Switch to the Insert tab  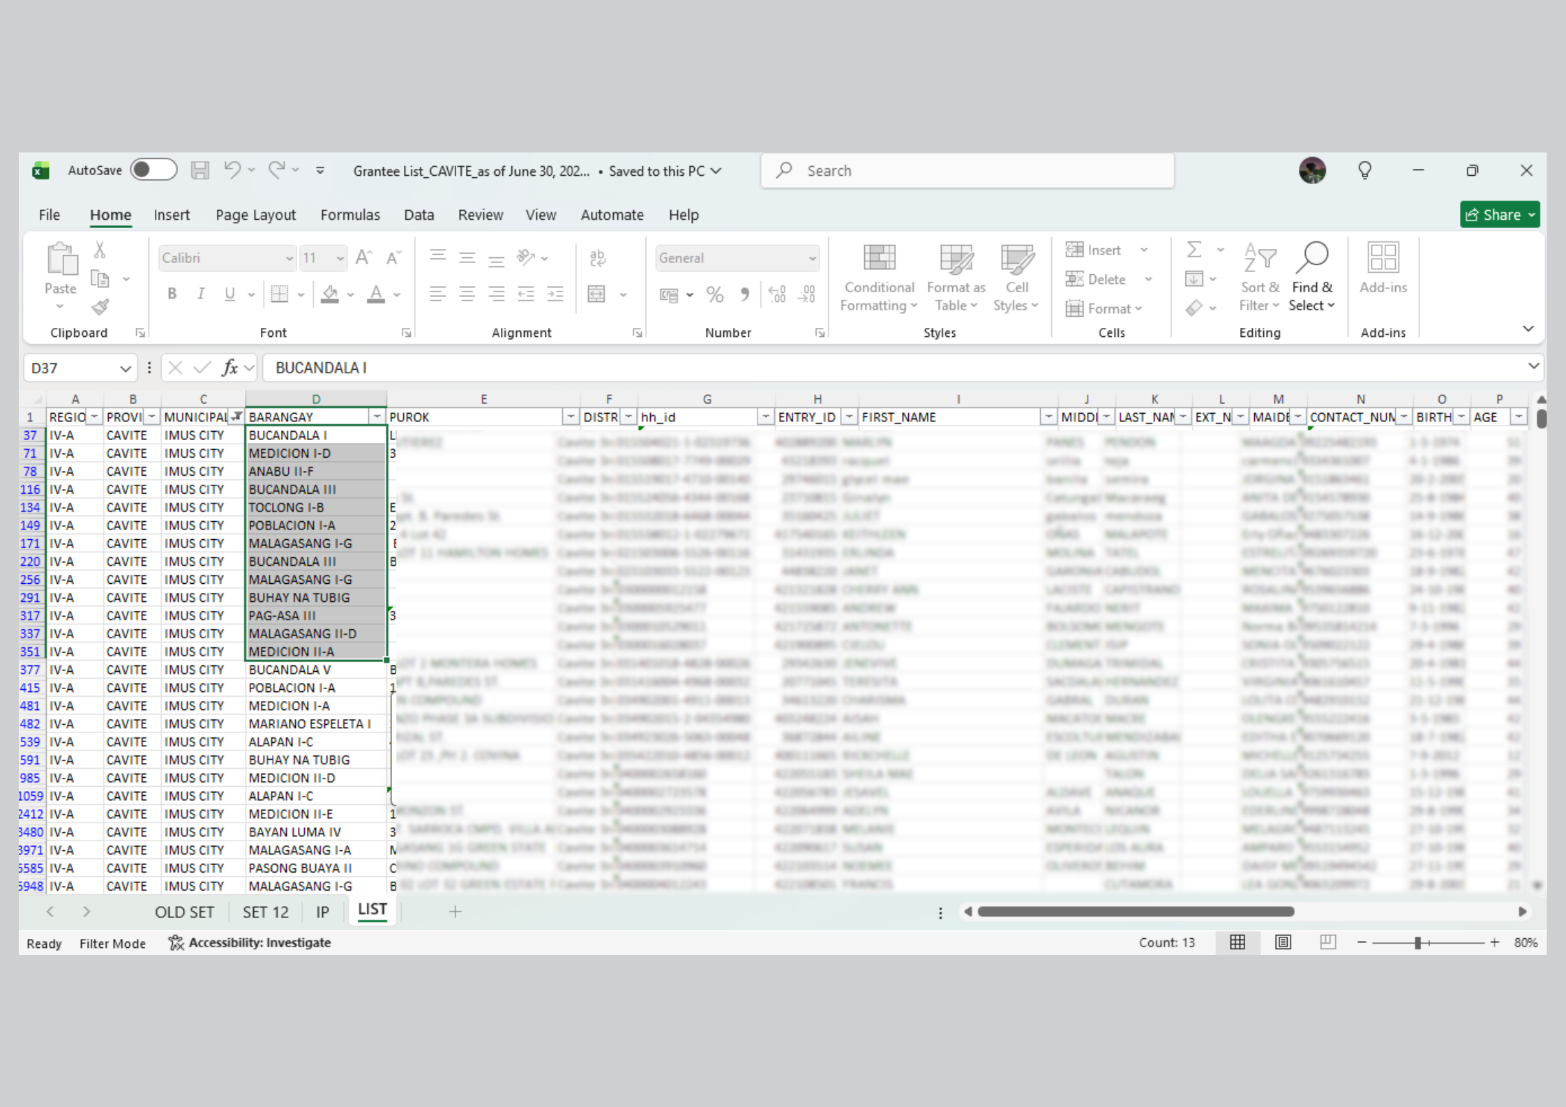click(x=172, y=215)
